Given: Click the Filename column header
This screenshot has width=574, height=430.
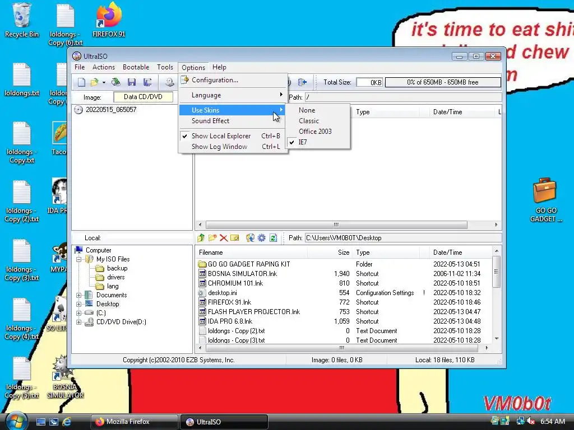Looking at the screenshot, I should coord(252,253).
